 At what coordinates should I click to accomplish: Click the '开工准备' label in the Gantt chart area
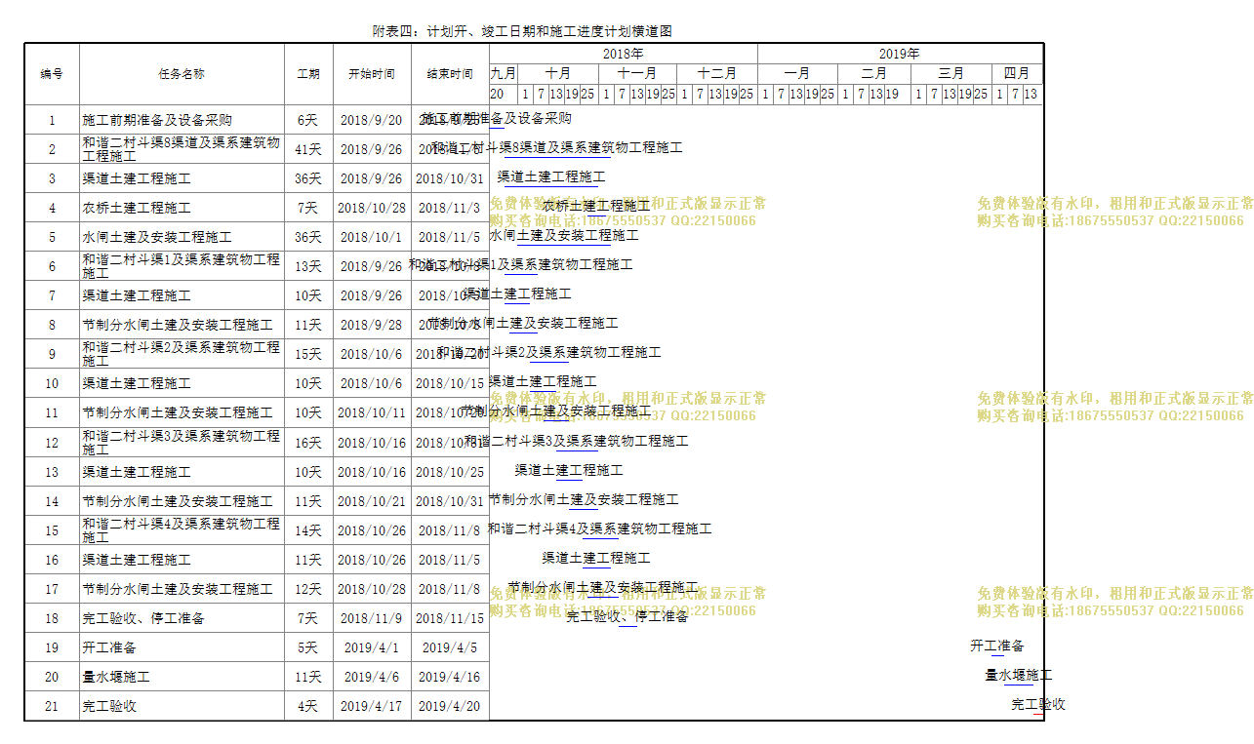[997, 646]
